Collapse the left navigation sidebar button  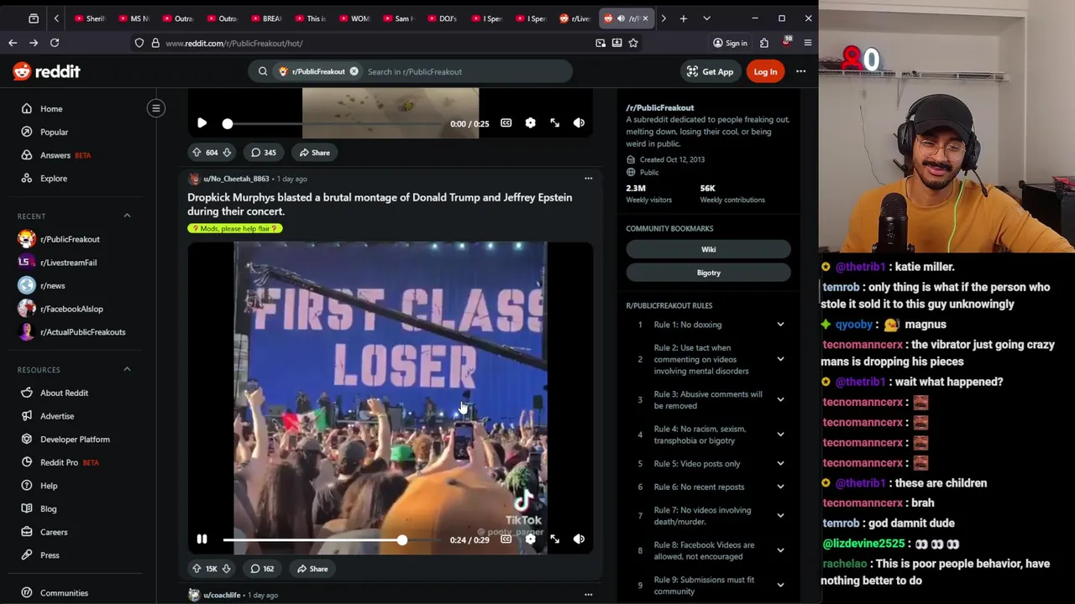point(156,108)
